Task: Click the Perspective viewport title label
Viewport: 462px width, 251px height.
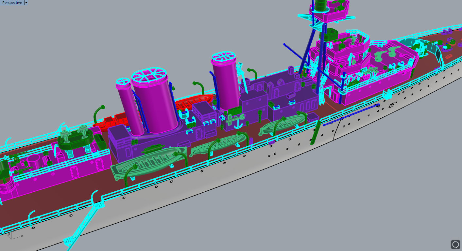Action: 12,3
